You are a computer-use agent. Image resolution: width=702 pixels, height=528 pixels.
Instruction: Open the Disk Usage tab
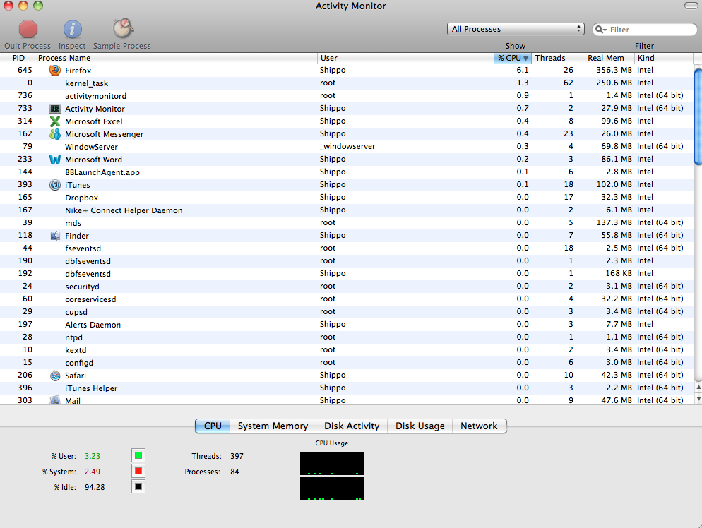point(420,426)
